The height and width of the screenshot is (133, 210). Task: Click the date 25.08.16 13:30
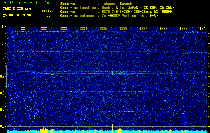point(17,15)
